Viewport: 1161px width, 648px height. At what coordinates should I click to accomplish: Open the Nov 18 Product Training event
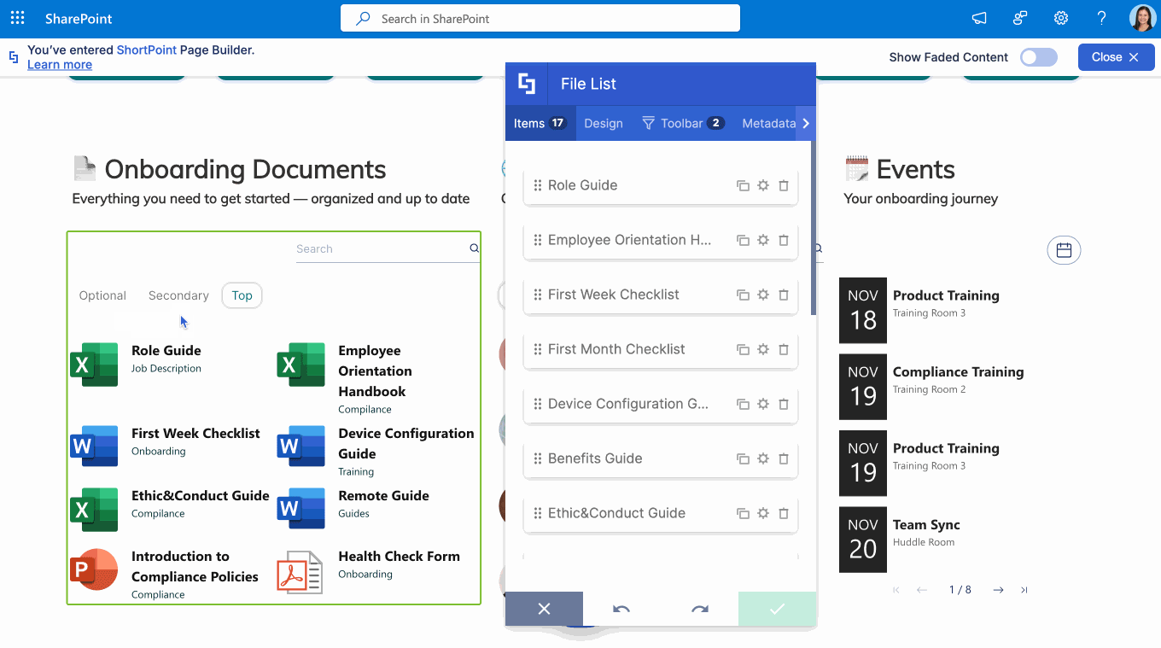coord(946,295)
